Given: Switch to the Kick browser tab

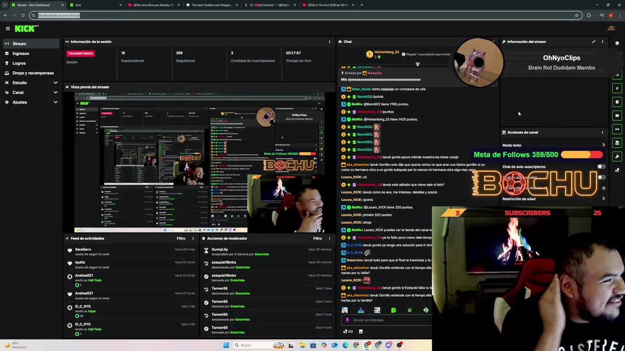Looking at the screenshot, I should [95, 5].
